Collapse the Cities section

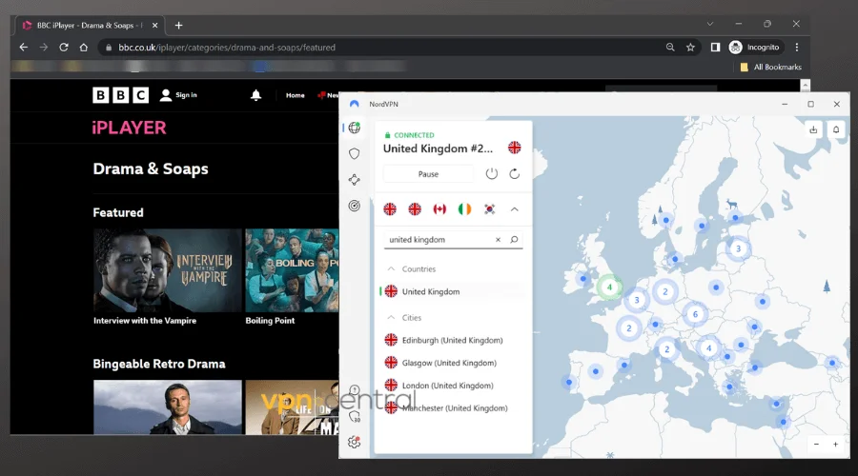pyautogui.click(x=391, y=318)
